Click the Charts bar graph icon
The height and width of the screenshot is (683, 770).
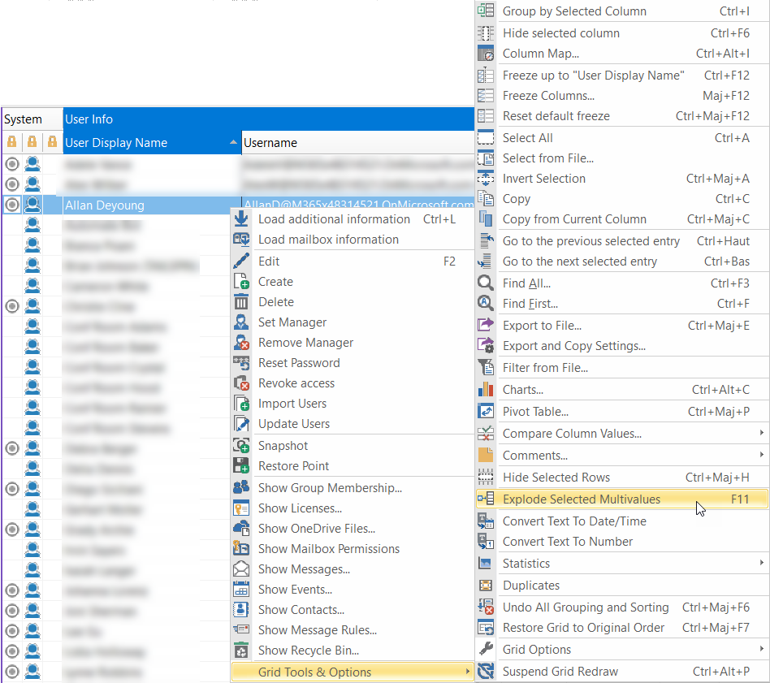pos(486,390)
